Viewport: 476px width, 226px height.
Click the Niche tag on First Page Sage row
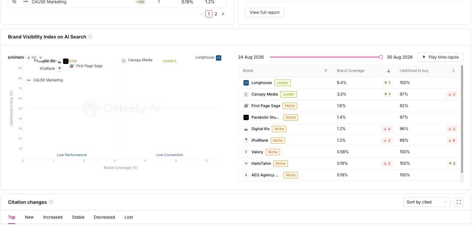(290, 106)
